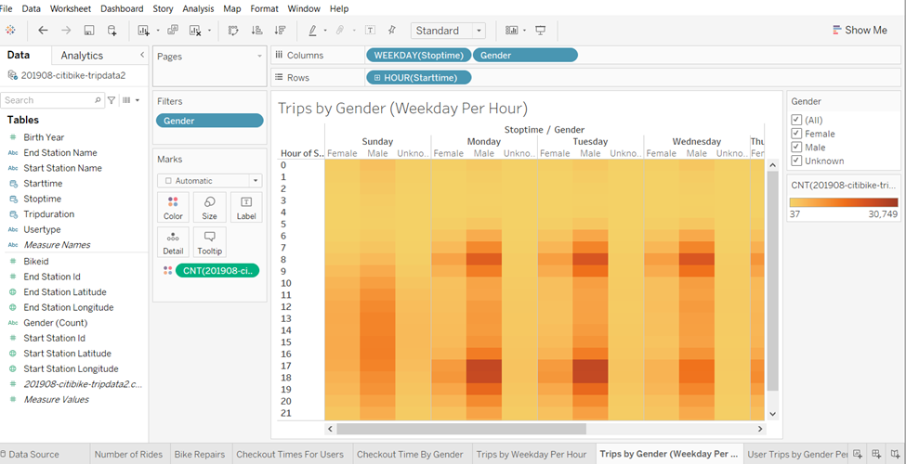Click the Presentation mode icon

point(540,31)
